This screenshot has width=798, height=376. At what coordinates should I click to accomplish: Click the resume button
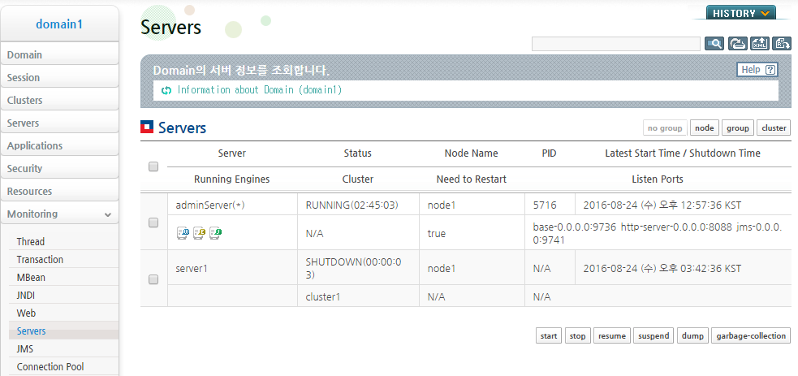pos(612,336)
